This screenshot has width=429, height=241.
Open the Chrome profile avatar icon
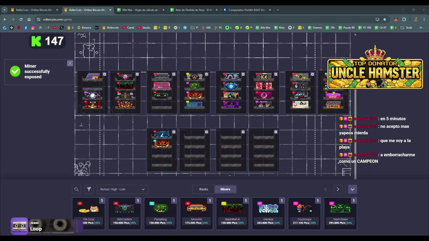[416, 19]
